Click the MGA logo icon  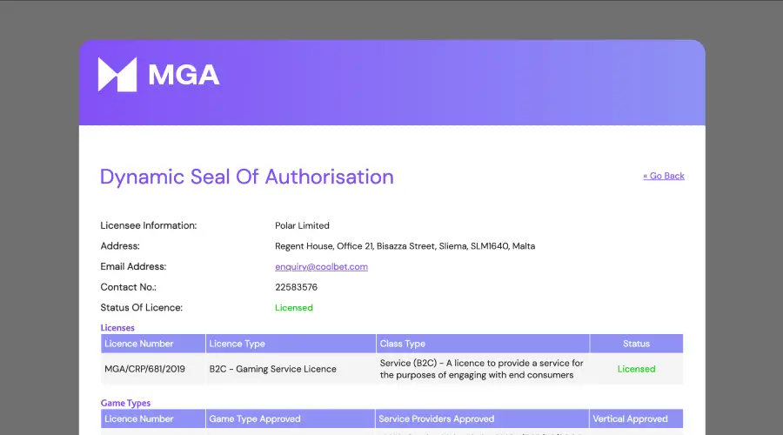117,75
